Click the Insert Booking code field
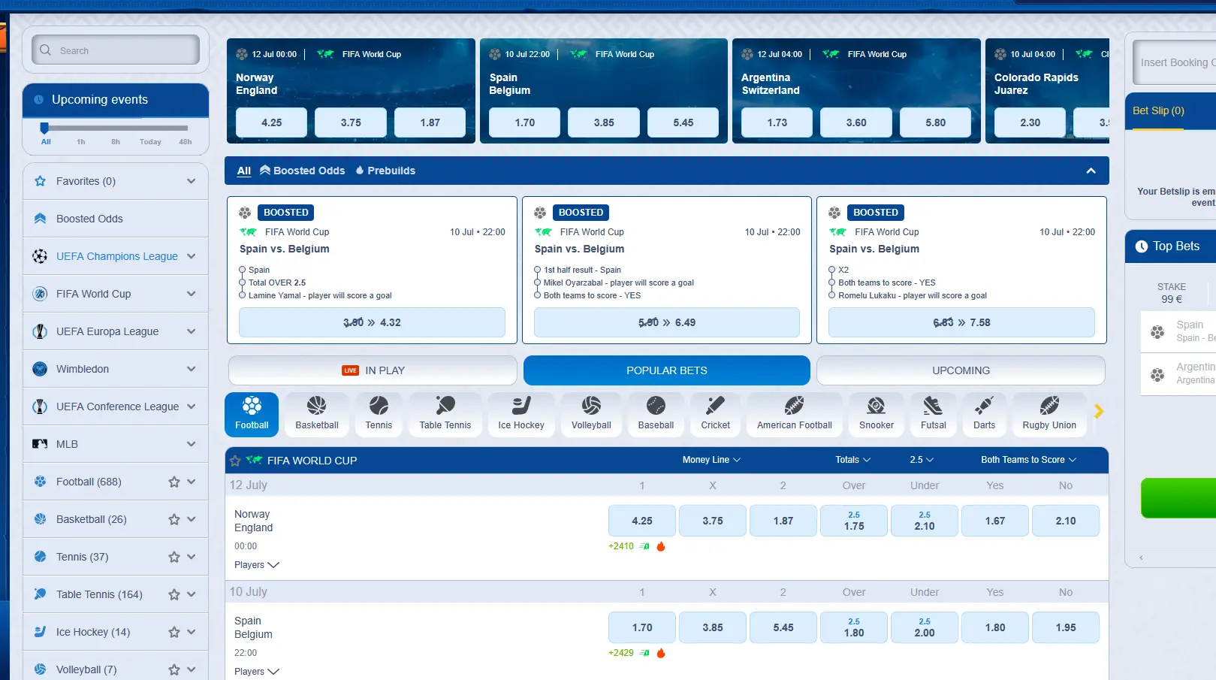The width and height of the screenshot is (1216, 680). pos(1175,62)
